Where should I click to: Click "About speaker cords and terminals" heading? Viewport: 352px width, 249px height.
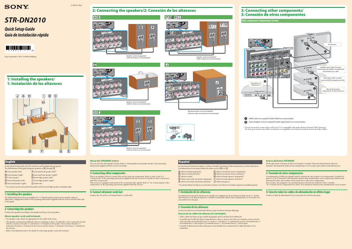23,216
